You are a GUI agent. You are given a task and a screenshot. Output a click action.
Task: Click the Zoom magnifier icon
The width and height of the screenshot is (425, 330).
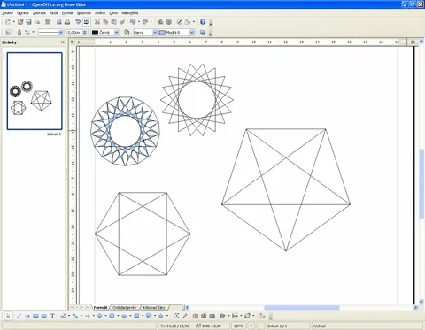coord(188,22)
